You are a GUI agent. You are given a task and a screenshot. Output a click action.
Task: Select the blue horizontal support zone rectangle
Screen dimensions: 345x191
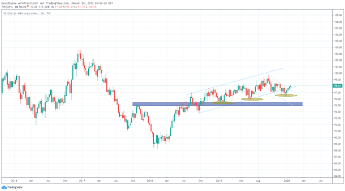point(217,104)
